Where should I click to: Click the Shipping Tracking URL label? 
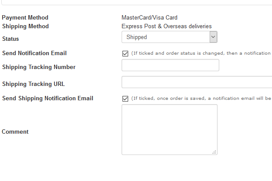[x=33, y=84]
